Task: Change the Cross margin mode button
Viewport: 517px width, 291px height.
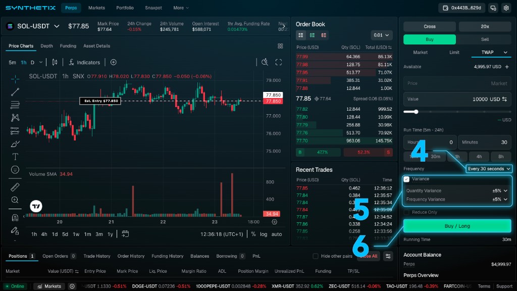Action: coord(430,26)
